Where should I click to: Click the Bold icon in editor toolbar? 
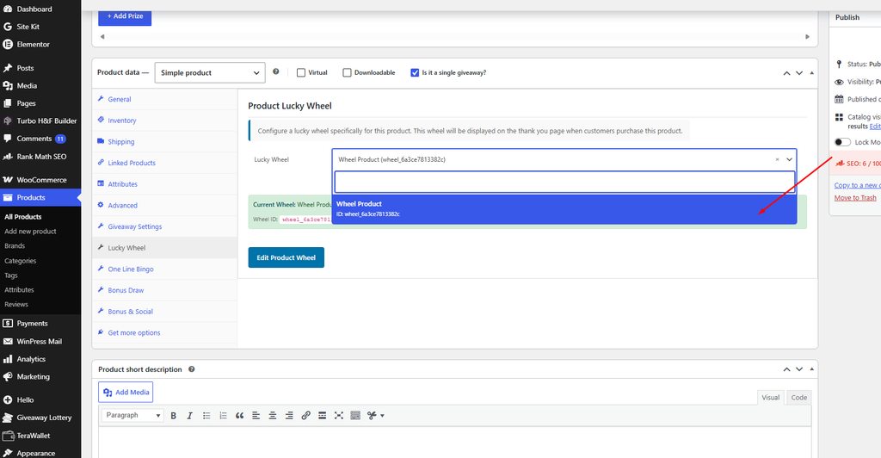pyautogui.click(x=173, y=415)
